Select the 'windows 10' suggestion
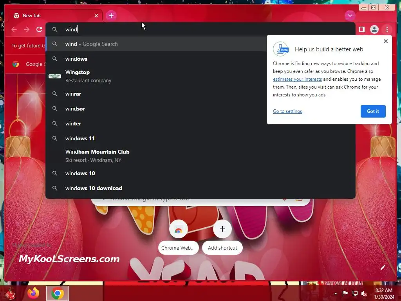The image size is (401, 301). (200, 173)
